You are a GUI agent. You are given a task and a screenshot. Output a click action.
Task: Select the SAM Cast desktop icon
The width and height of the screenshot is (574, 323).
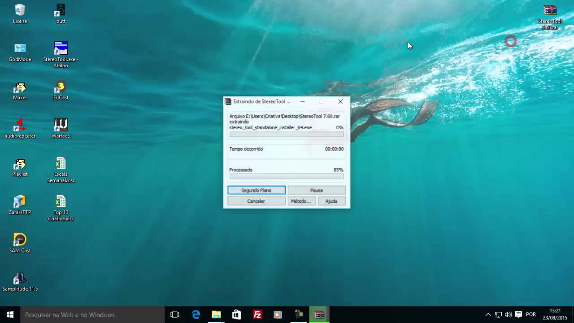[x=20, y=243]
